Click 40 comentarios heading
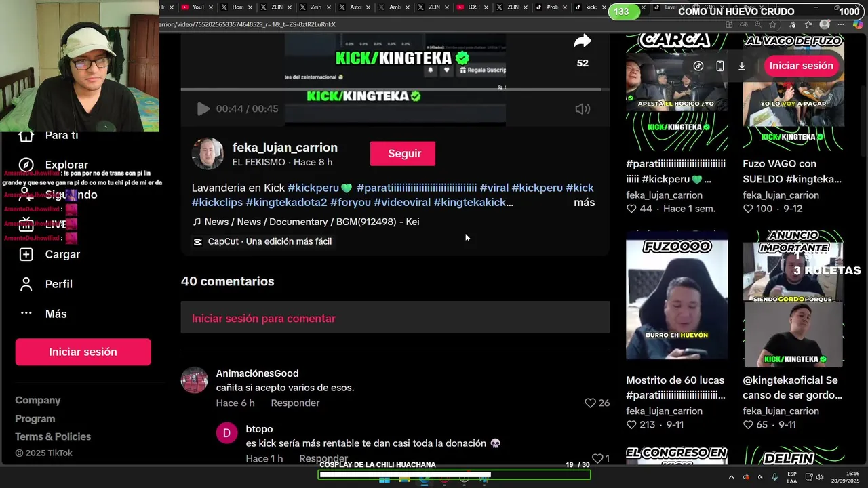Image resolution: width=868 pixels, height=488 pixels. [228, 281]
